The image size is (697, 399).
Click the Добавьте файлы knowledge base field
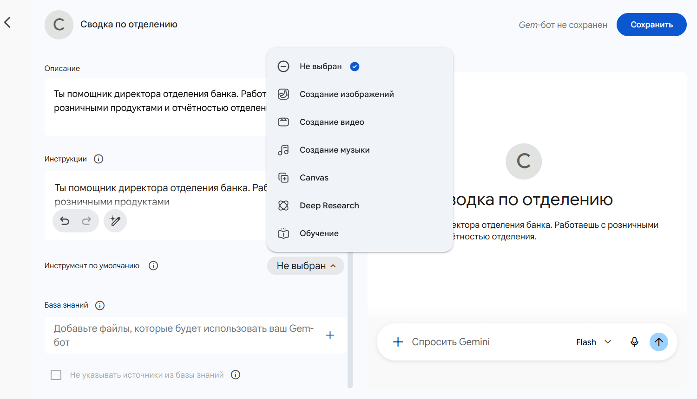coord(195,335)
